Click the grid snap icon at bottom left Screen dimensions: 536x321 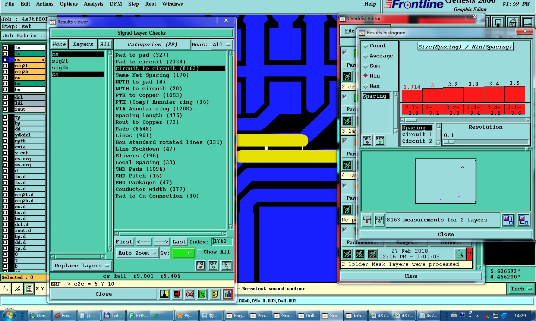tap(29, 289)
